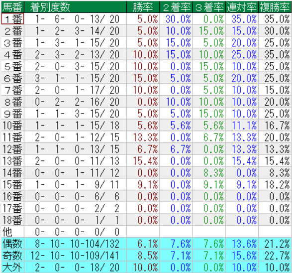Select the 1番 row label cell

click(x=12, y=19)
